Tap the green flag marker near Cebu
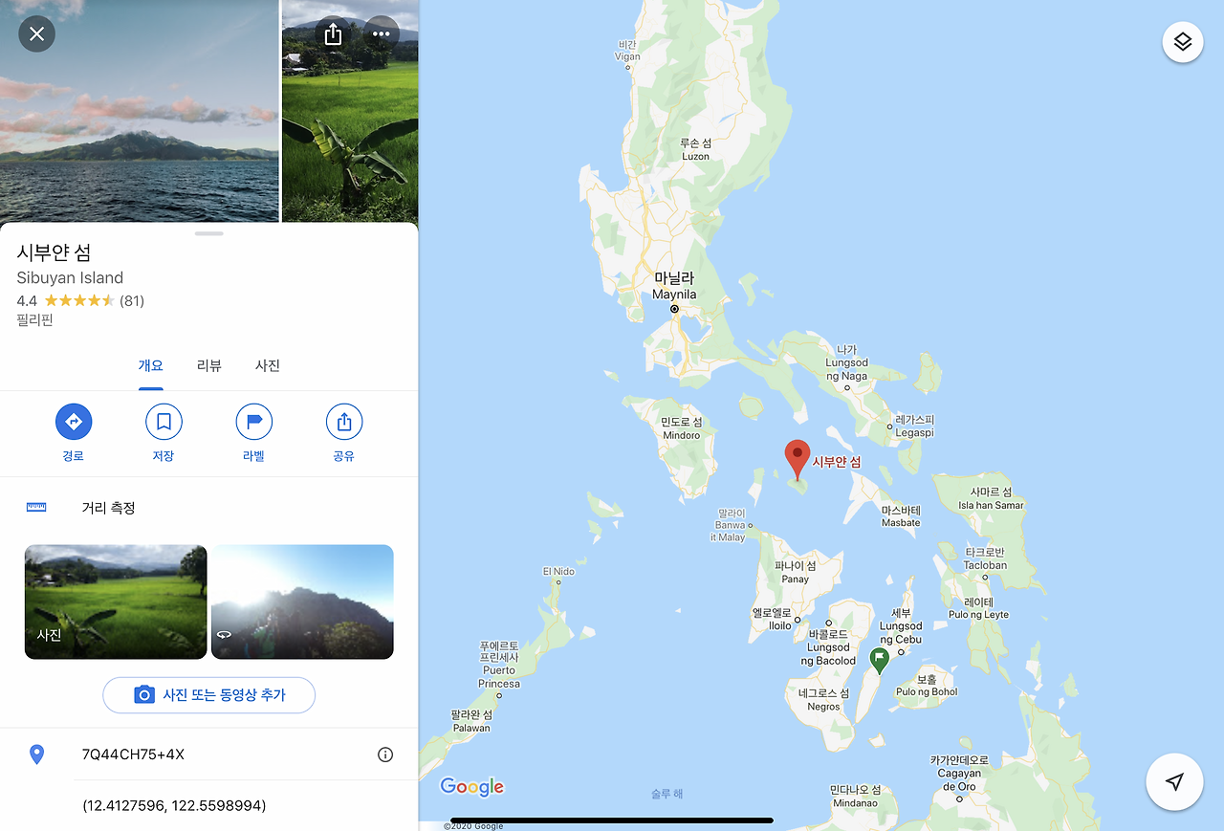 [879, 660]
